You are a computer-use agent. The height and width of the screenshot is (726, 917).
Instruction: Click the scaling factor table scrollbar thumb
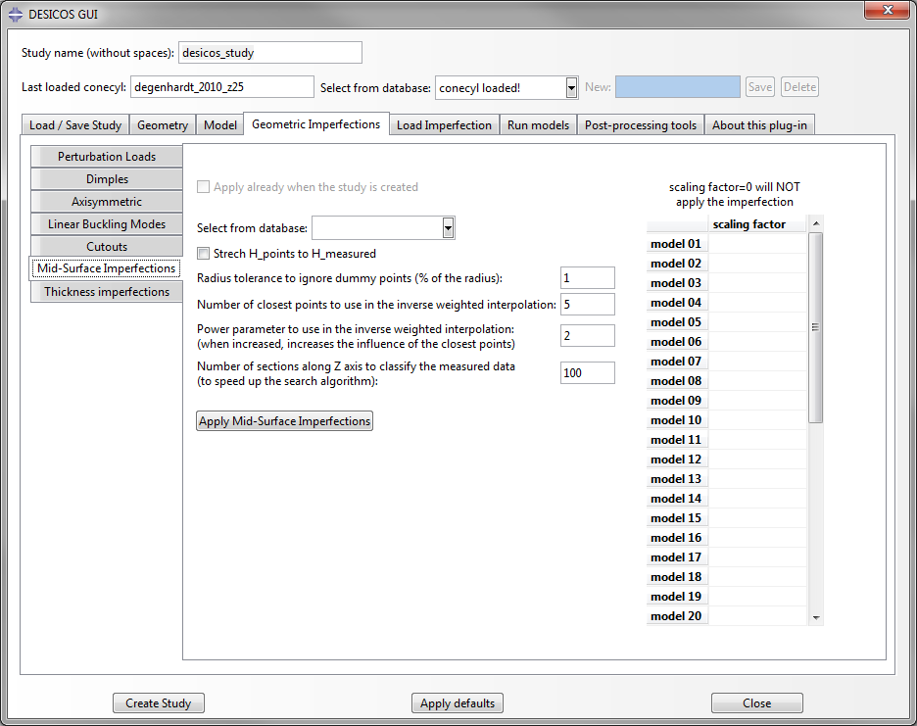tap(816, 327)
